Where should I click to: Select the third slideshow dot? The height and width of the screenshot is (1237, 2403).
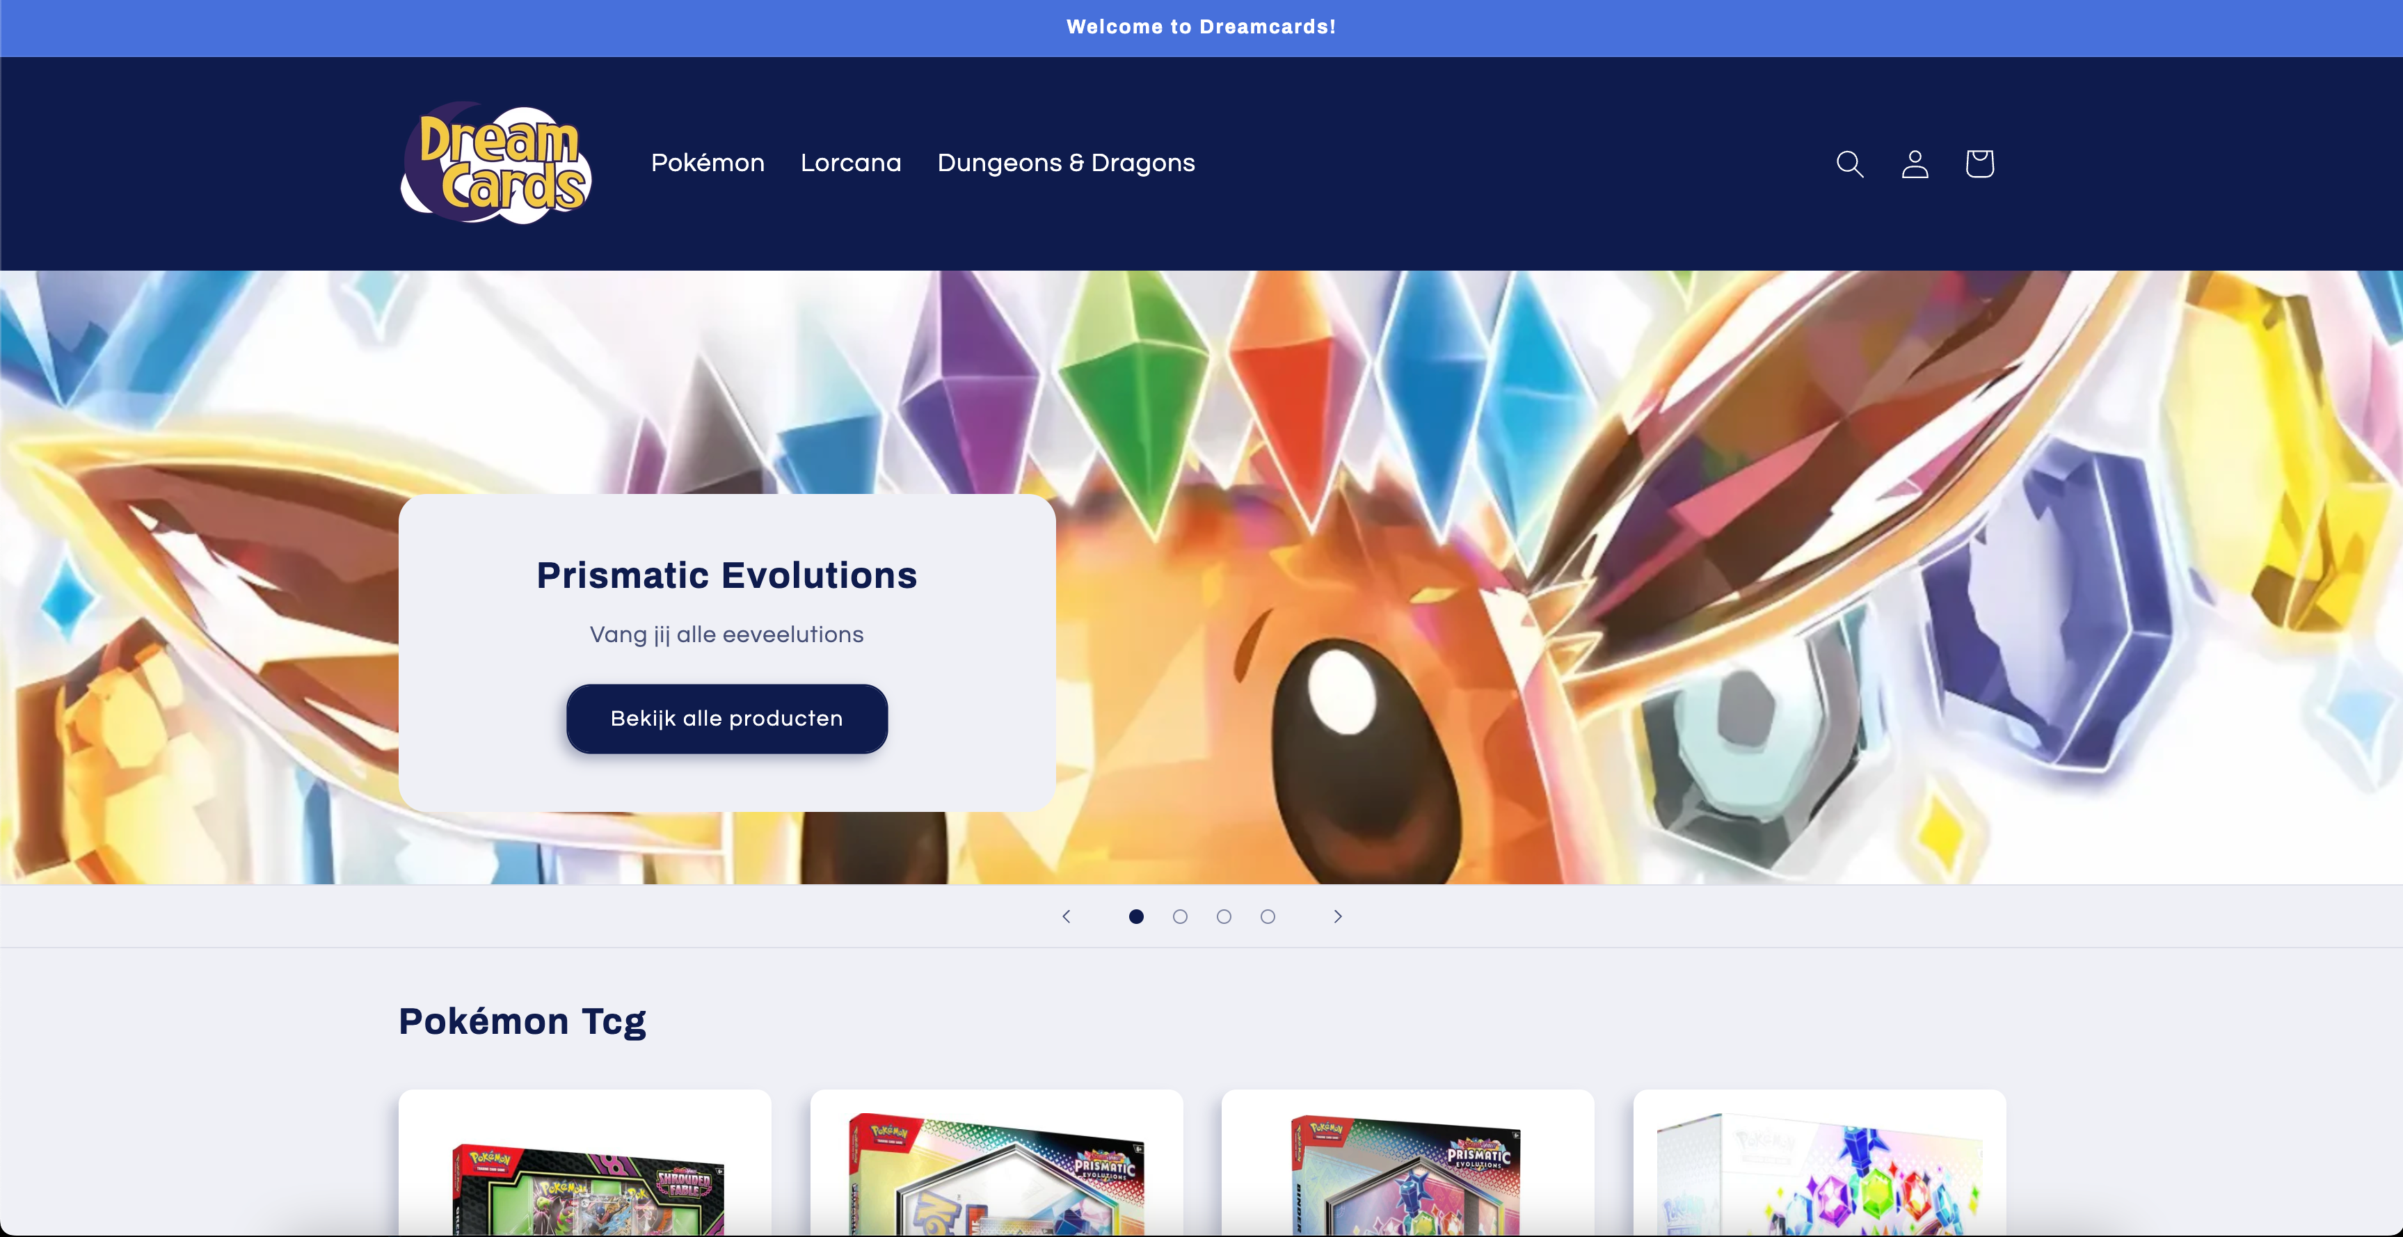pyautogui.click(x=1223, y=916)
